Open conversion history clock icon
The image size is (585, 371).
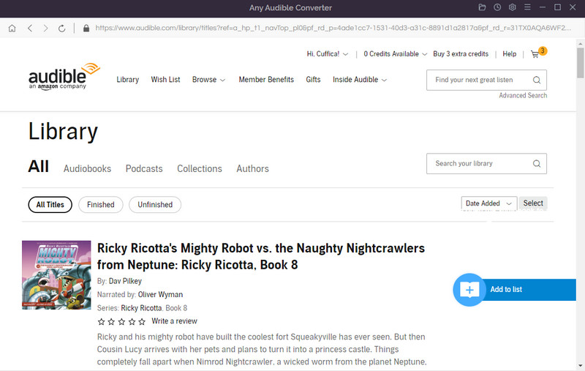tap(497, 7)
